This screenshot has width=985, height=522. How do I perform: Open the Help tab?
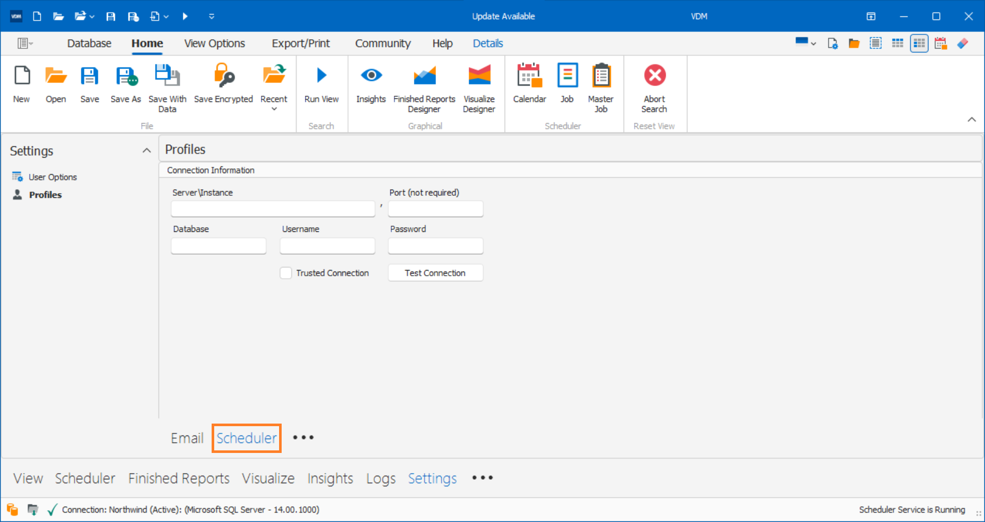[442, 43]
